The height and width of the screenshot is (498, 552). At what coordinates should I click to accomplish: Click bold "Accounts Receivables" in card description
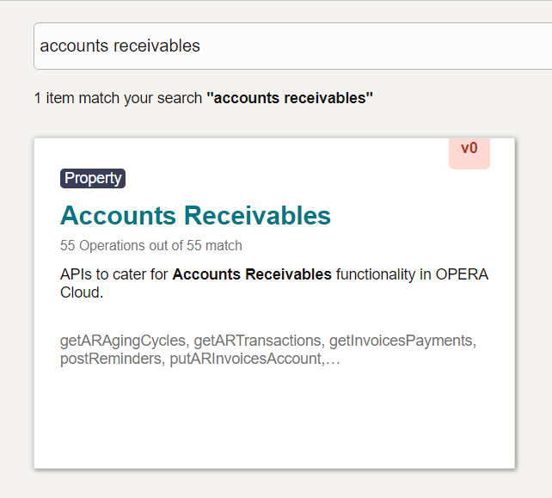(x=252, y=274)
